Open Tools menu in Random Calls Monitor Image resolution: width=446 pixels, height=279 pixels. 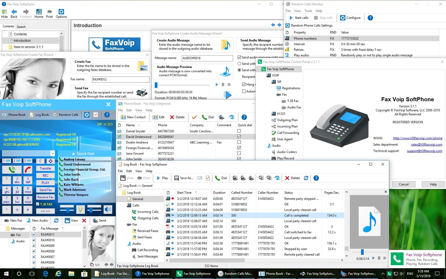[x=308, y=11]
